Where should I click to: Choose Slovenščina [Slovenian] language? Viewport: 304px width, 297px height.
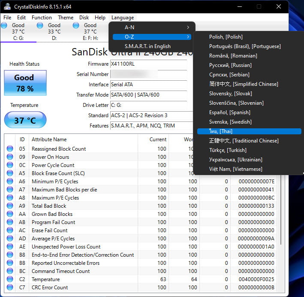249,103
